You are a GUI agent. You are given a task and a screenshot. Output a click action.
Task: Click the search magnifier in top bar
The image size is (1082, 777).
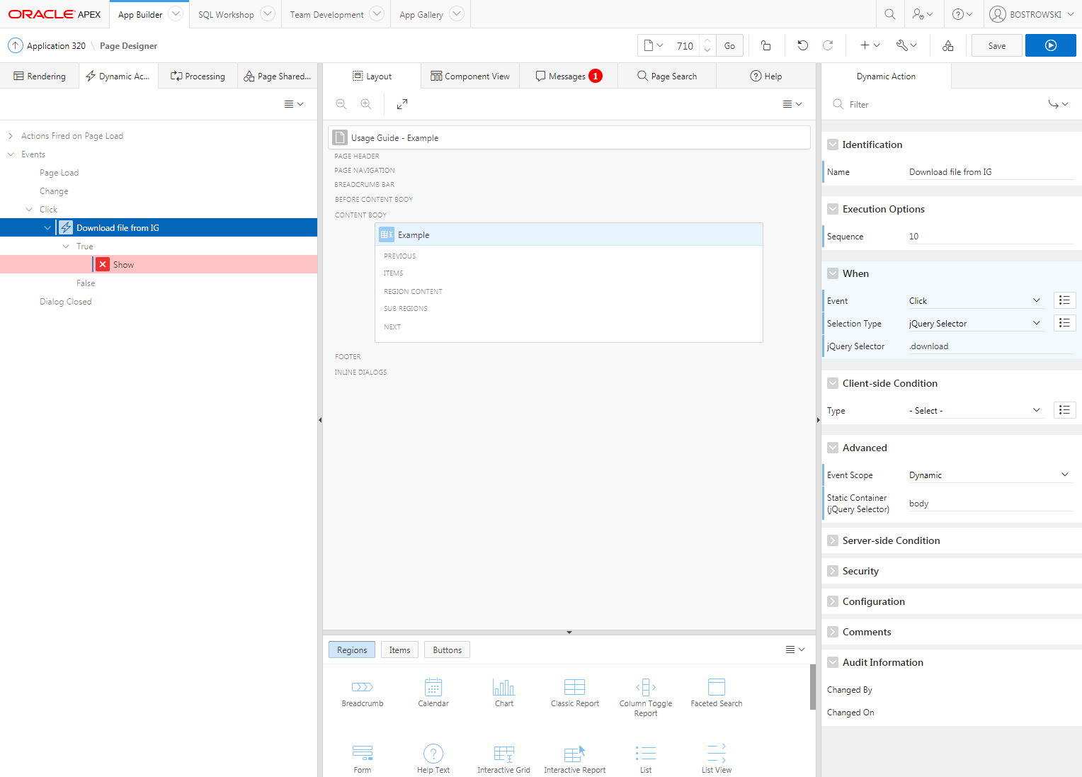tap(890, 14)
